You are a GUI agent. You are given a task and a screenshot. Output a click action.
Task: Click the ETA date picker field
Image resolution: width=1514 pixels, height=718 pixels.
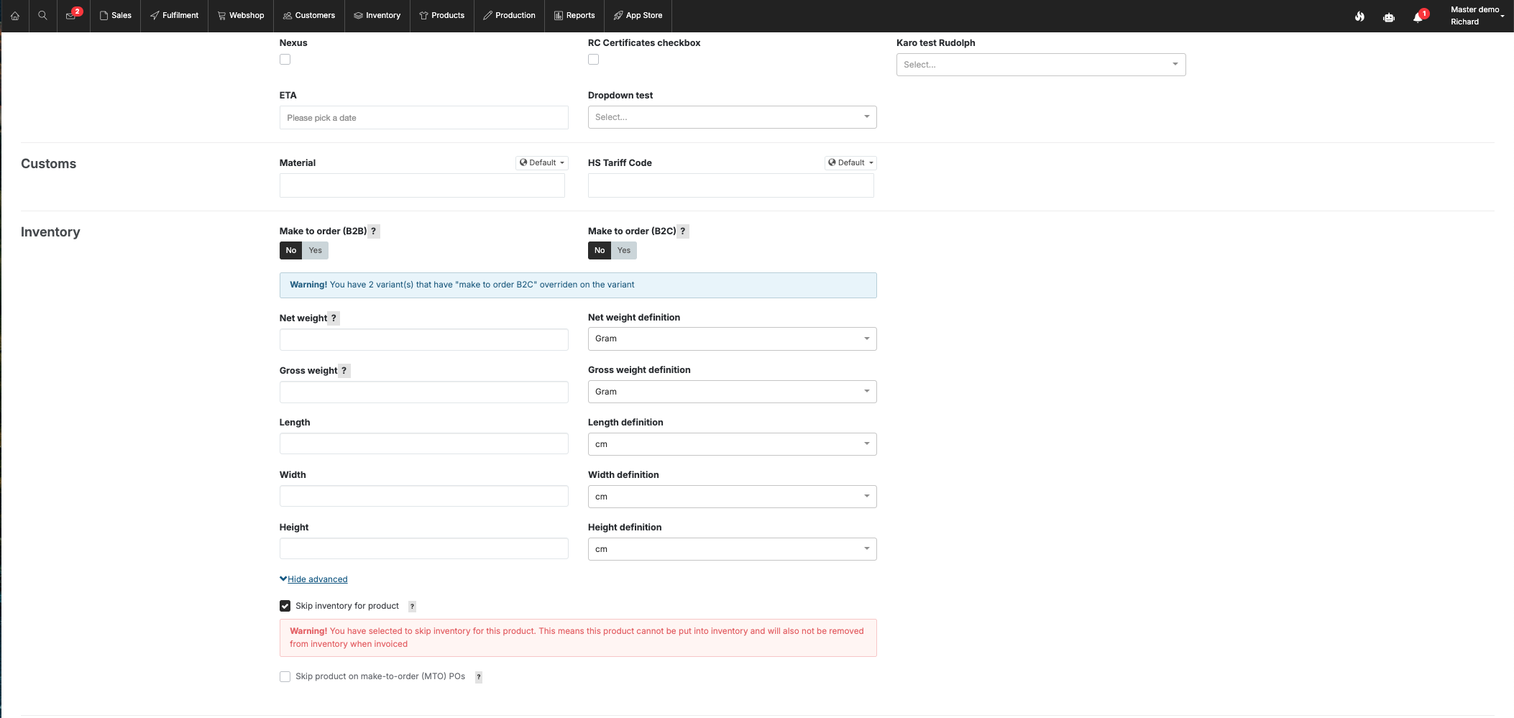[424, 118]
